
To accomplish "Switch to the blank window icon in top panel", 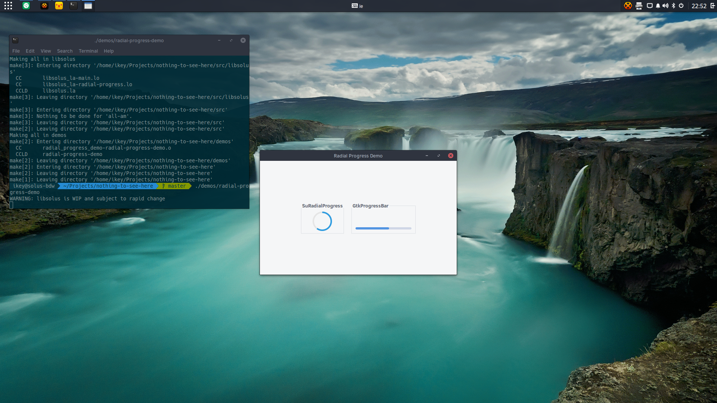I will [x=88, y=6].
